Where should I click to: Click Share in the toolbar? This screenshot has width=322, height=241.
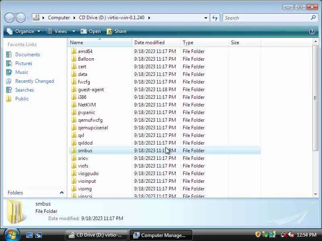pos(116,31)
